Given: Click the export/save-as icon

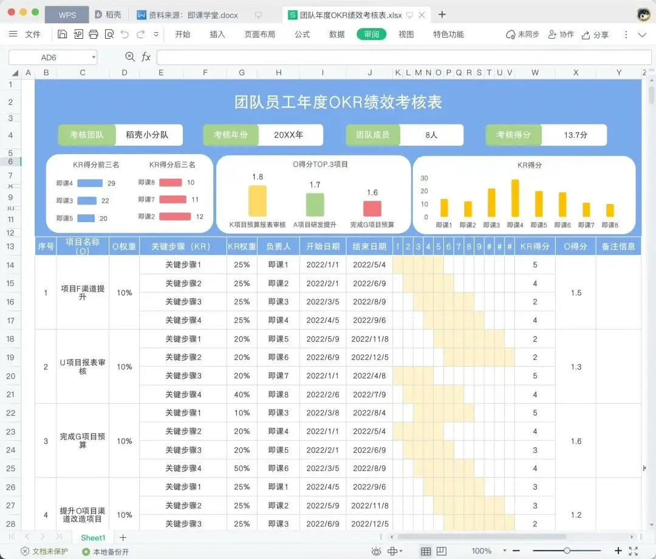Looking at the screenshot, I should click(x=78, y=34).
